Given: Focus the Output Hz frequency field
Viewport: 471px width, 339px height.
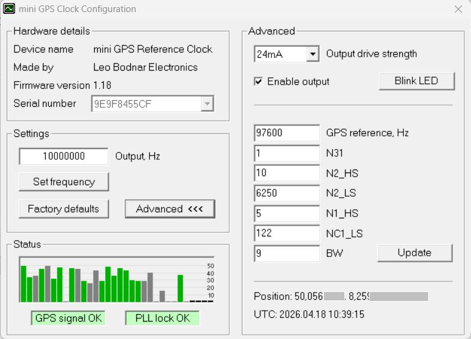Looking at the screenshot, I should coord(63,156).
